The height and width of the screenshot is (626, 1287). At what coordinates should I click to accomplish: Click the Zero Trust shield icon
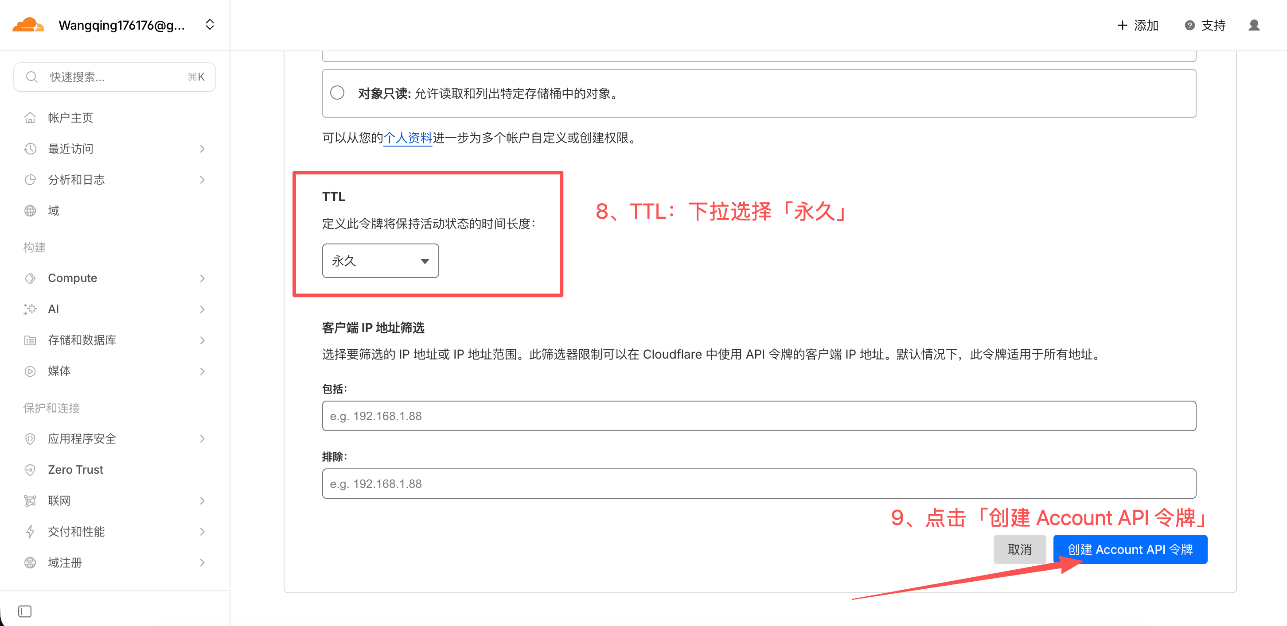point(30,469)
